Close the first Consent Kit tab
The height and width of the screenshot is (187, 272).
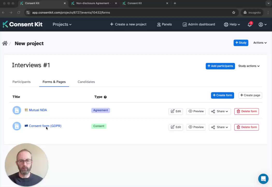pyautogui.click(x=65, y=3)
